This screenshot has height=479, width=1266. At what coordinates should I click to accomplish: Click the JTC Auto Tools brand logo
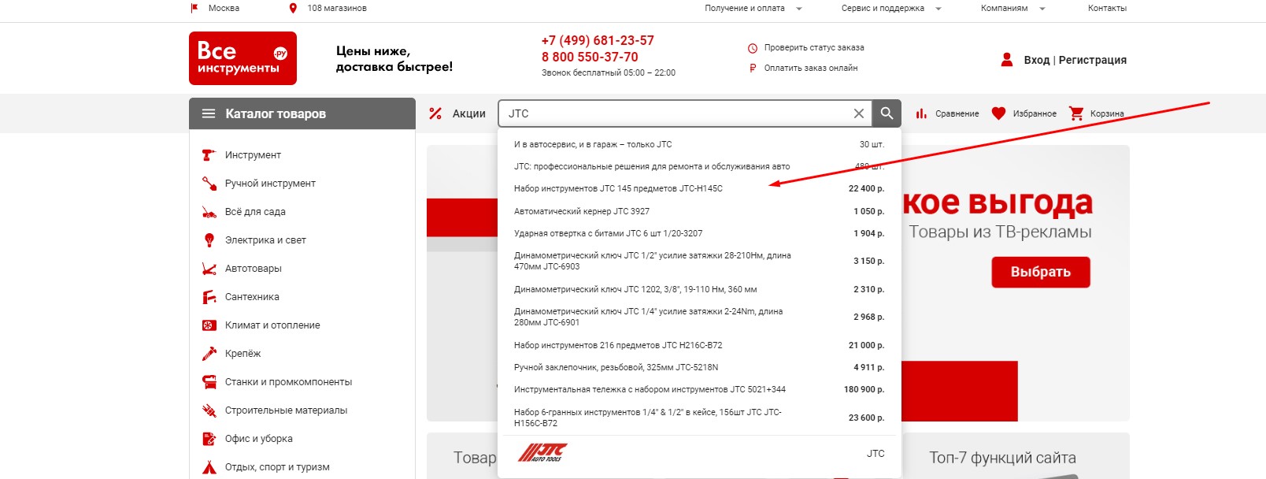point(542,453)
